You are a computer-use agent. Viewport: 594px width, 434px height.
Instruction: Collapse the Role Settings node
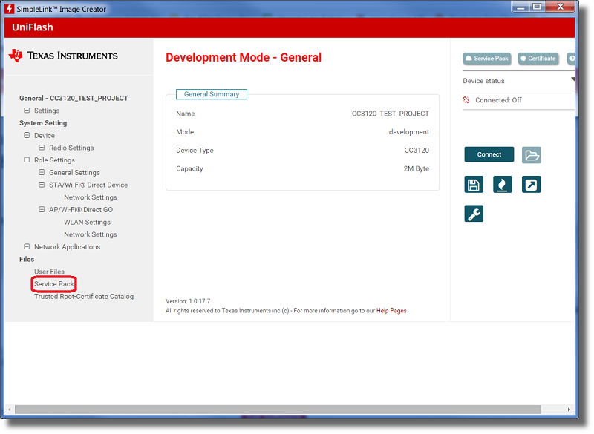[x=27, y=160]
